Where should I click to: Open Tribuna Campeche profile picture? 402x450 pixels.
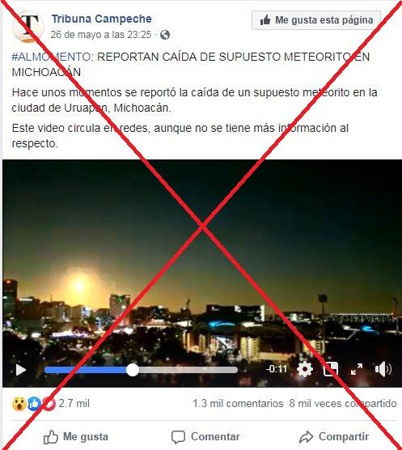pyautogui.click(x=28, y=27)
